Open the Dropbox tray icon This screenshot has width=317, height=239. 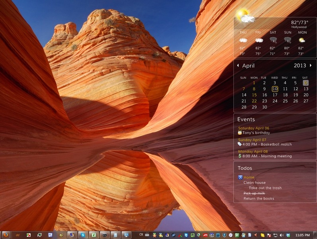(x=288, y=235)
